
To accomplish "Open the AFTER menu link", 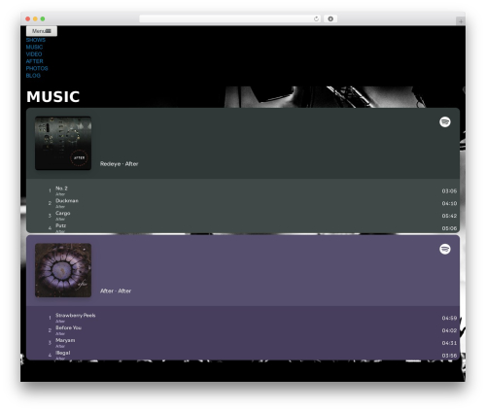I will point(34,61).
